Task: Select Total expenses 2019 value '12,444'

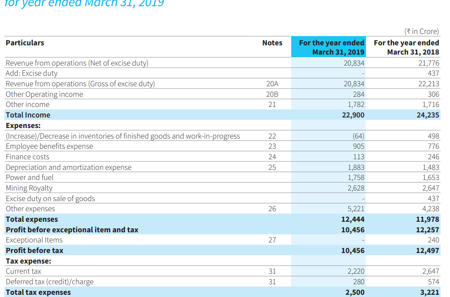Action: [x=353, y=219]
